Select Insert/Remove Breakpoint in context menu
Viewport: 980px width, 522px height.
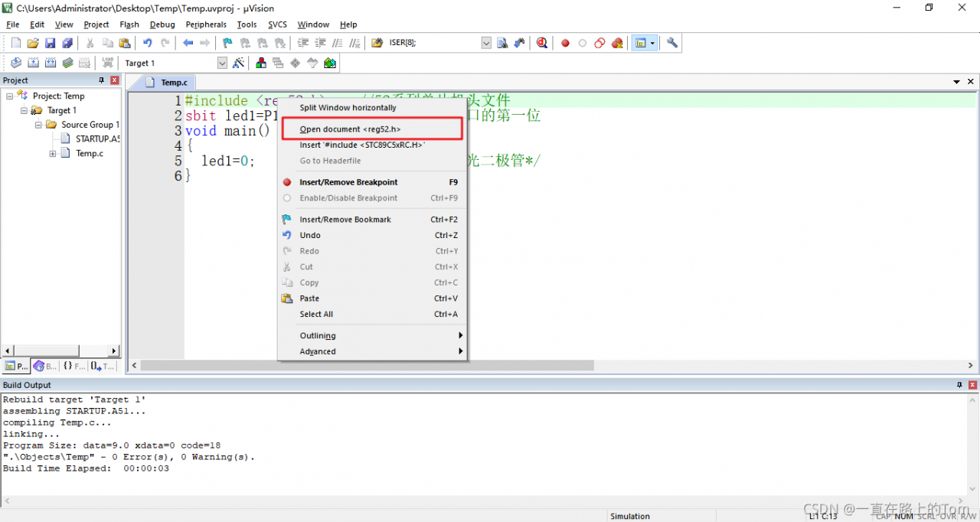(348, 182)
